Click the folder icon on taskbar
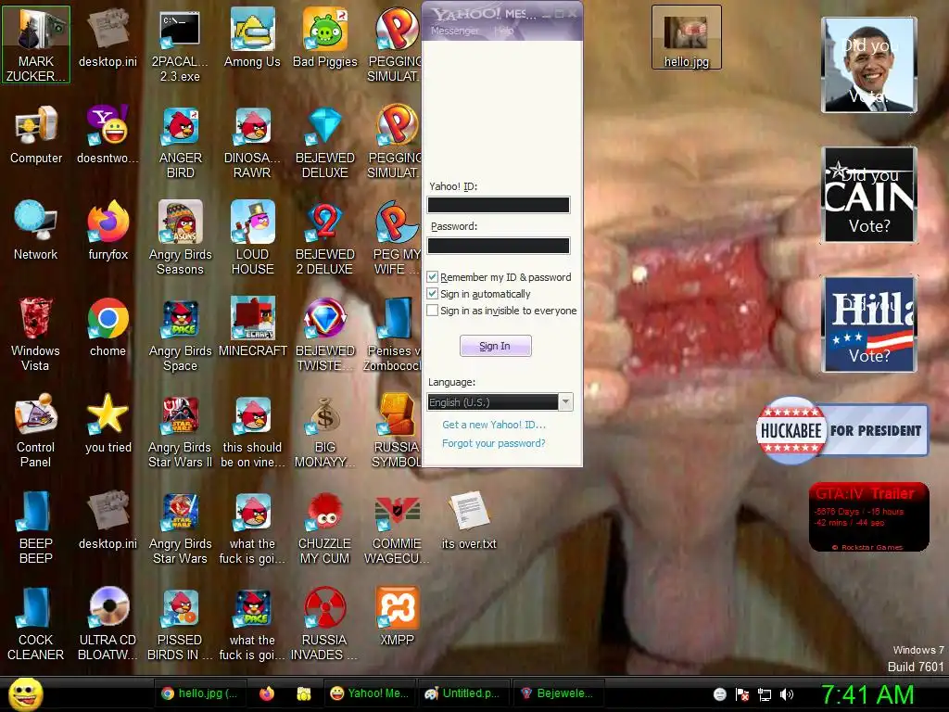This screenshot has height=712, width=949. pos(304,693)
